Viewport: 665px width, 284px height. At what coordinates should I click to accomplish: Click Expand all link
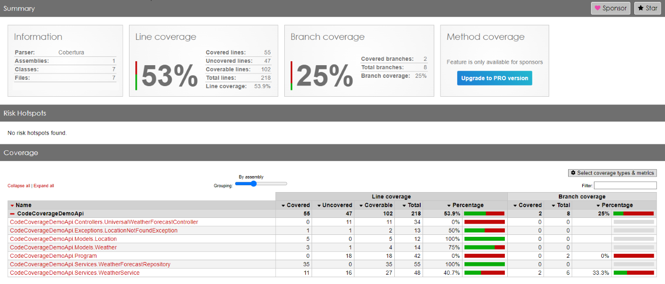(44, 186)
